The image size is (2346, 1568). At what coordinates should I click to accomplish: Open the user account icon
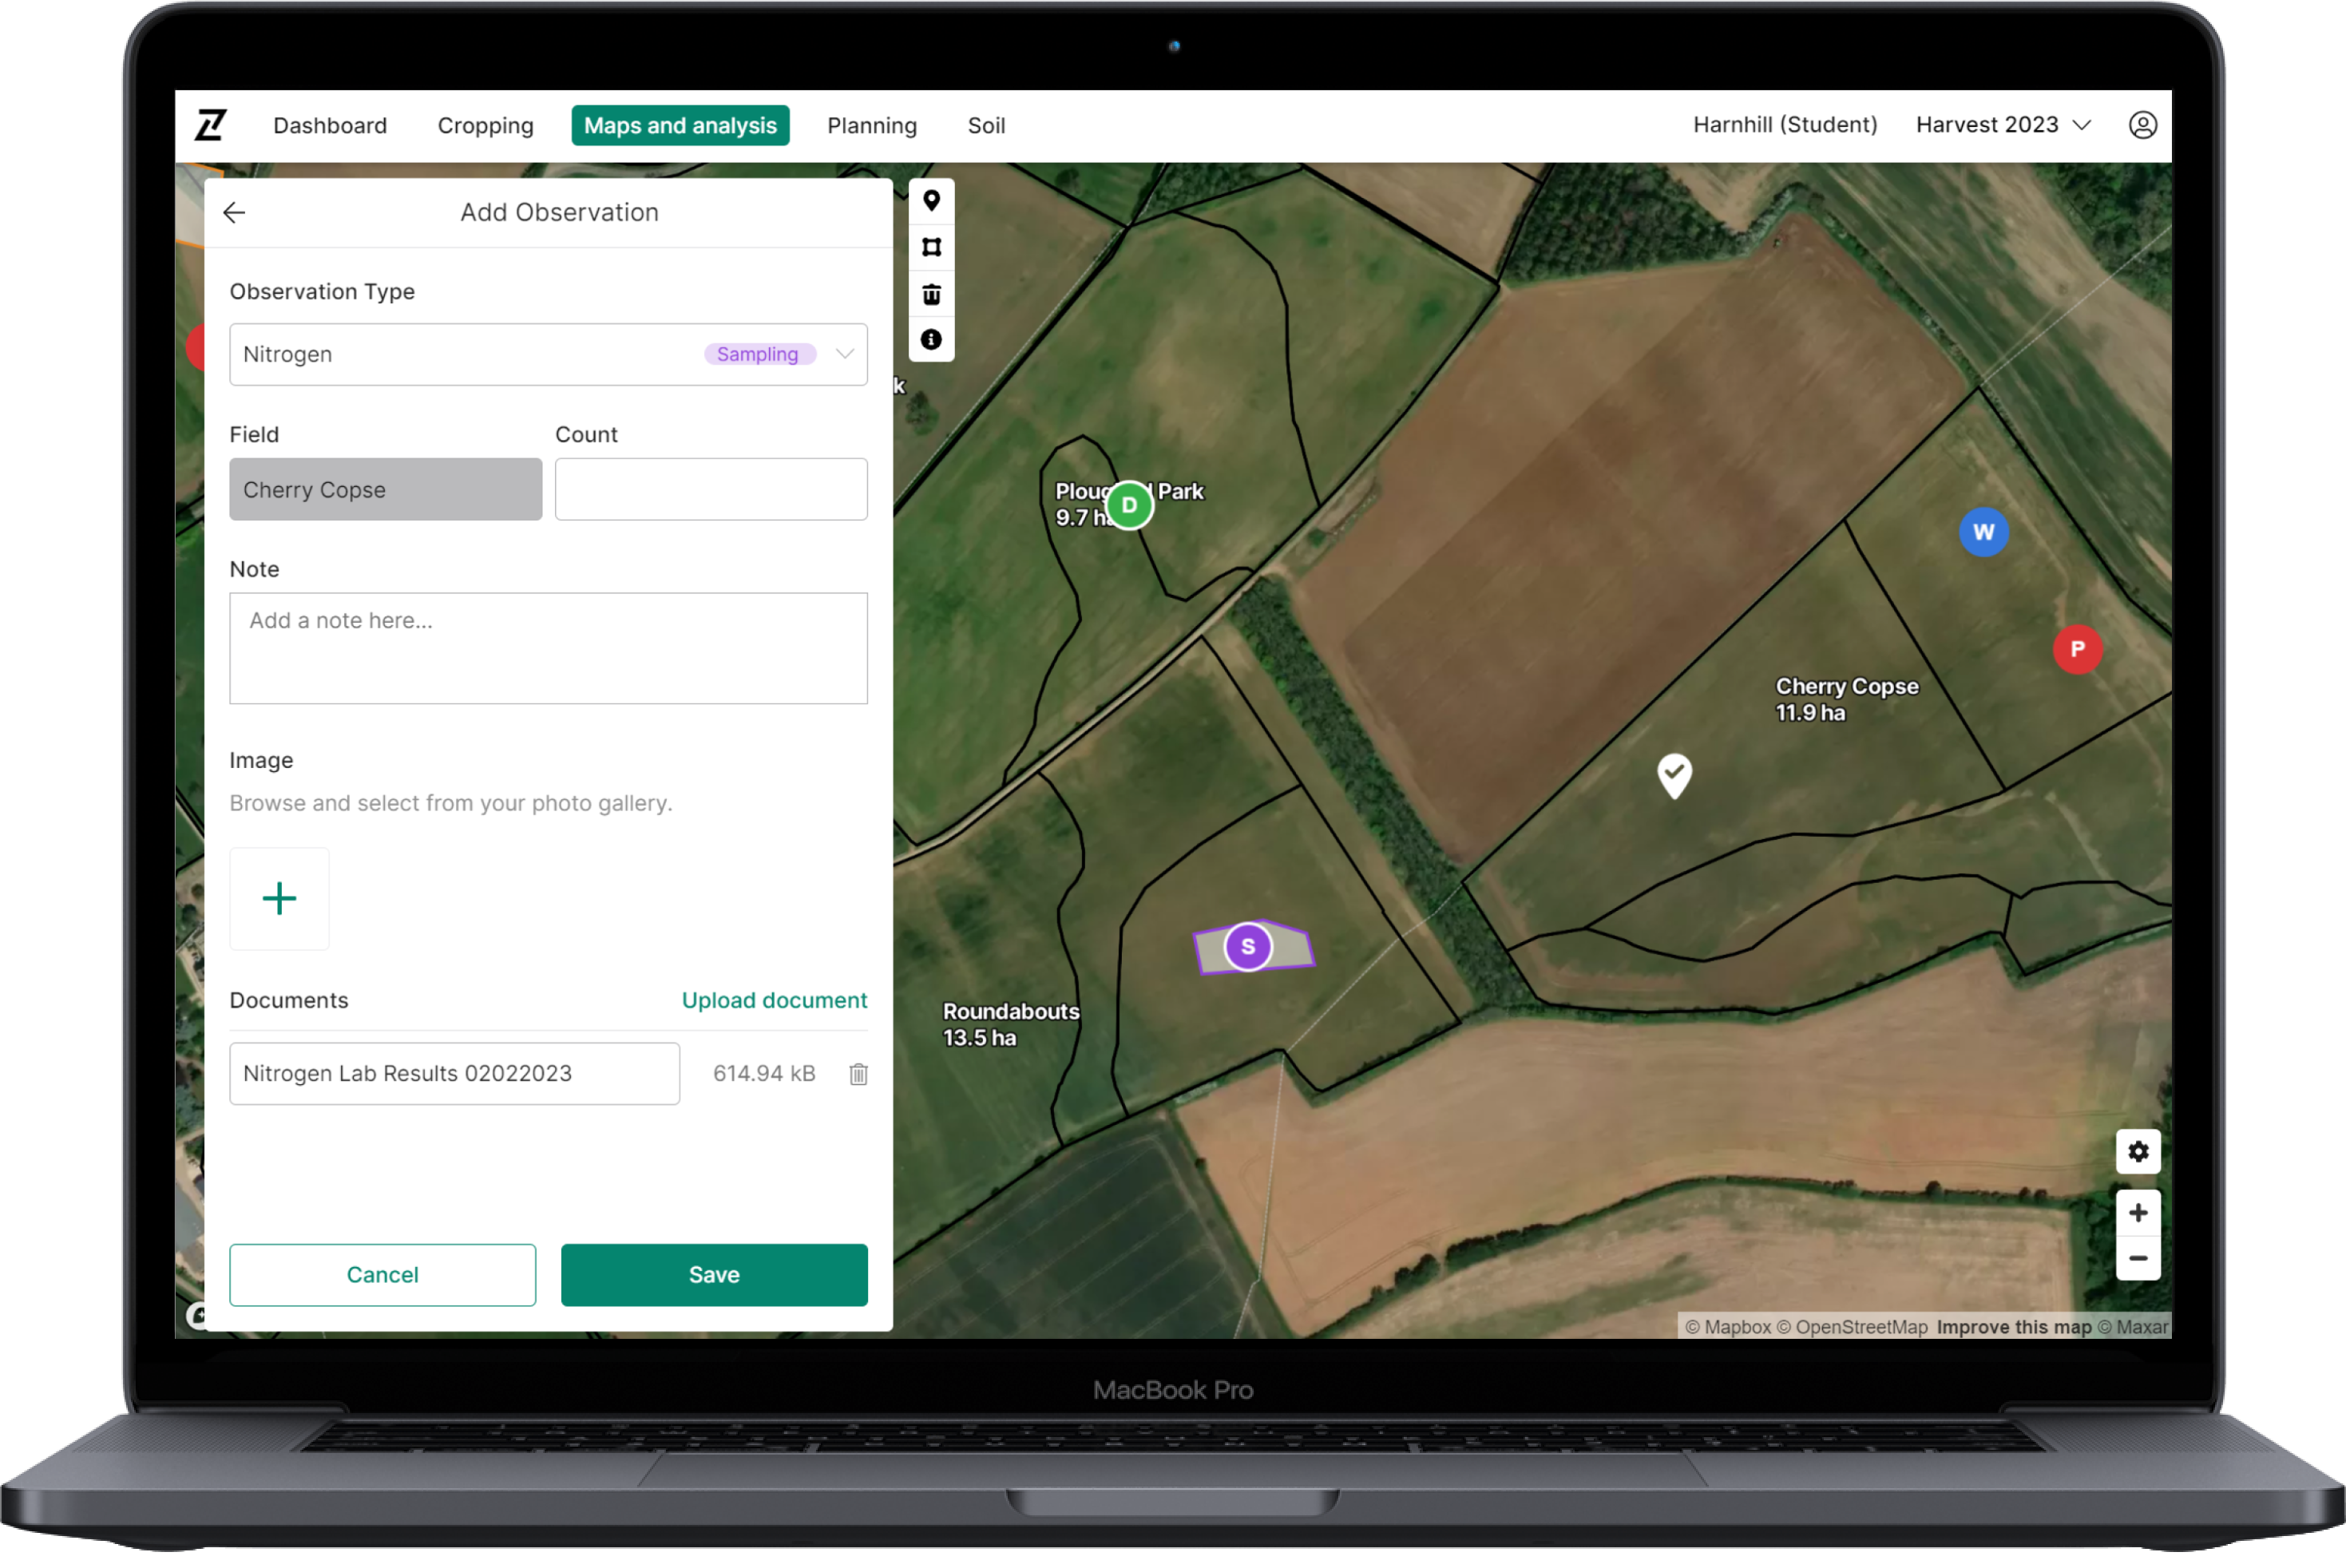tap(2142, 125)
